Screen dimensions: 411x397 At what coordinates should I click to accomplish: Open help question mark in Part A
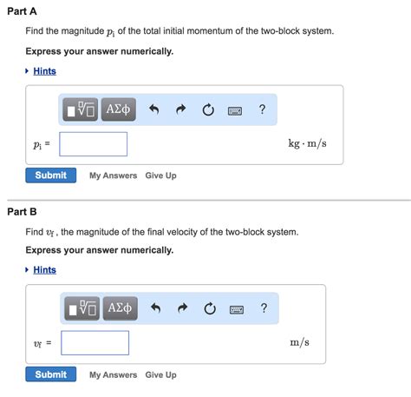(x=262, y=109)
